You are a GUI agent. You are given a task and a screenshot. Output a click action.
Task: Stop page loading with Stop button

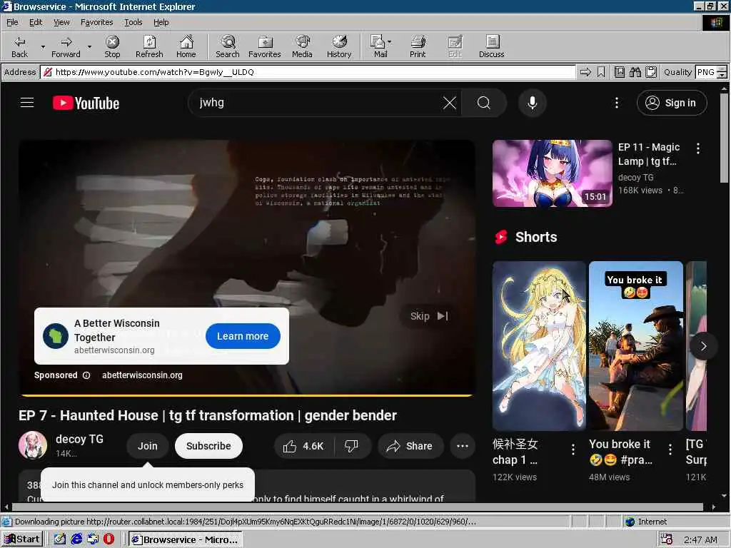(x=112, y=46)
